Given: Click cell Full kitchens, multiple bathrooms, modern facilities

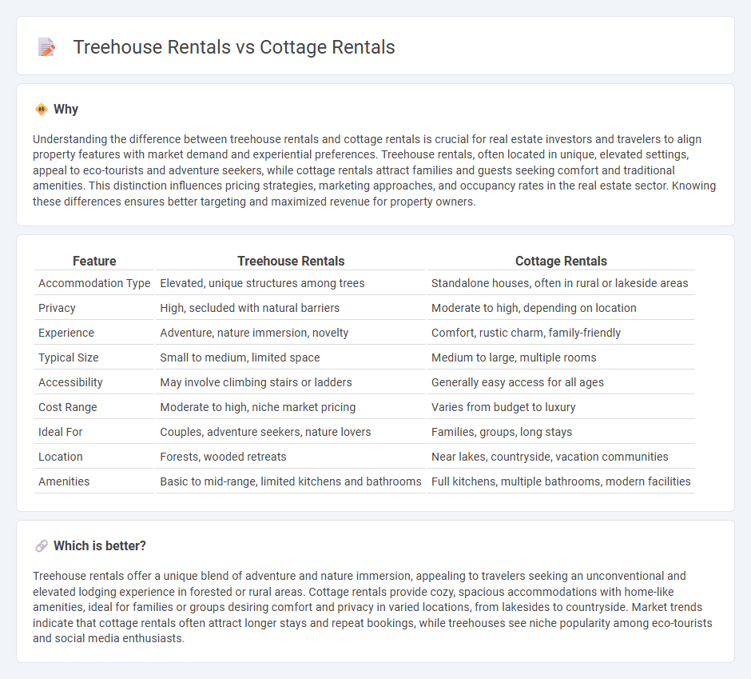Looking at the screenshot, I should (x=561, y=481).
